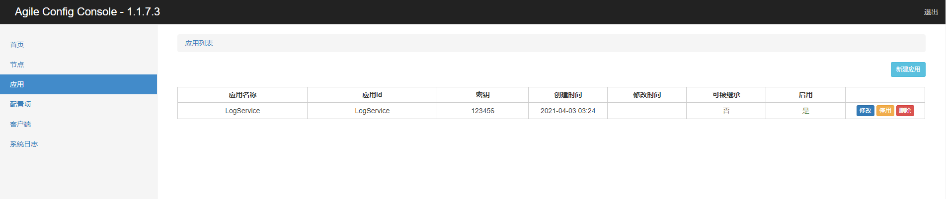Click the 应用名称 column header
The width and height of the screenshot is (946, 199).
pyautogui.click(x=242, y=95)
